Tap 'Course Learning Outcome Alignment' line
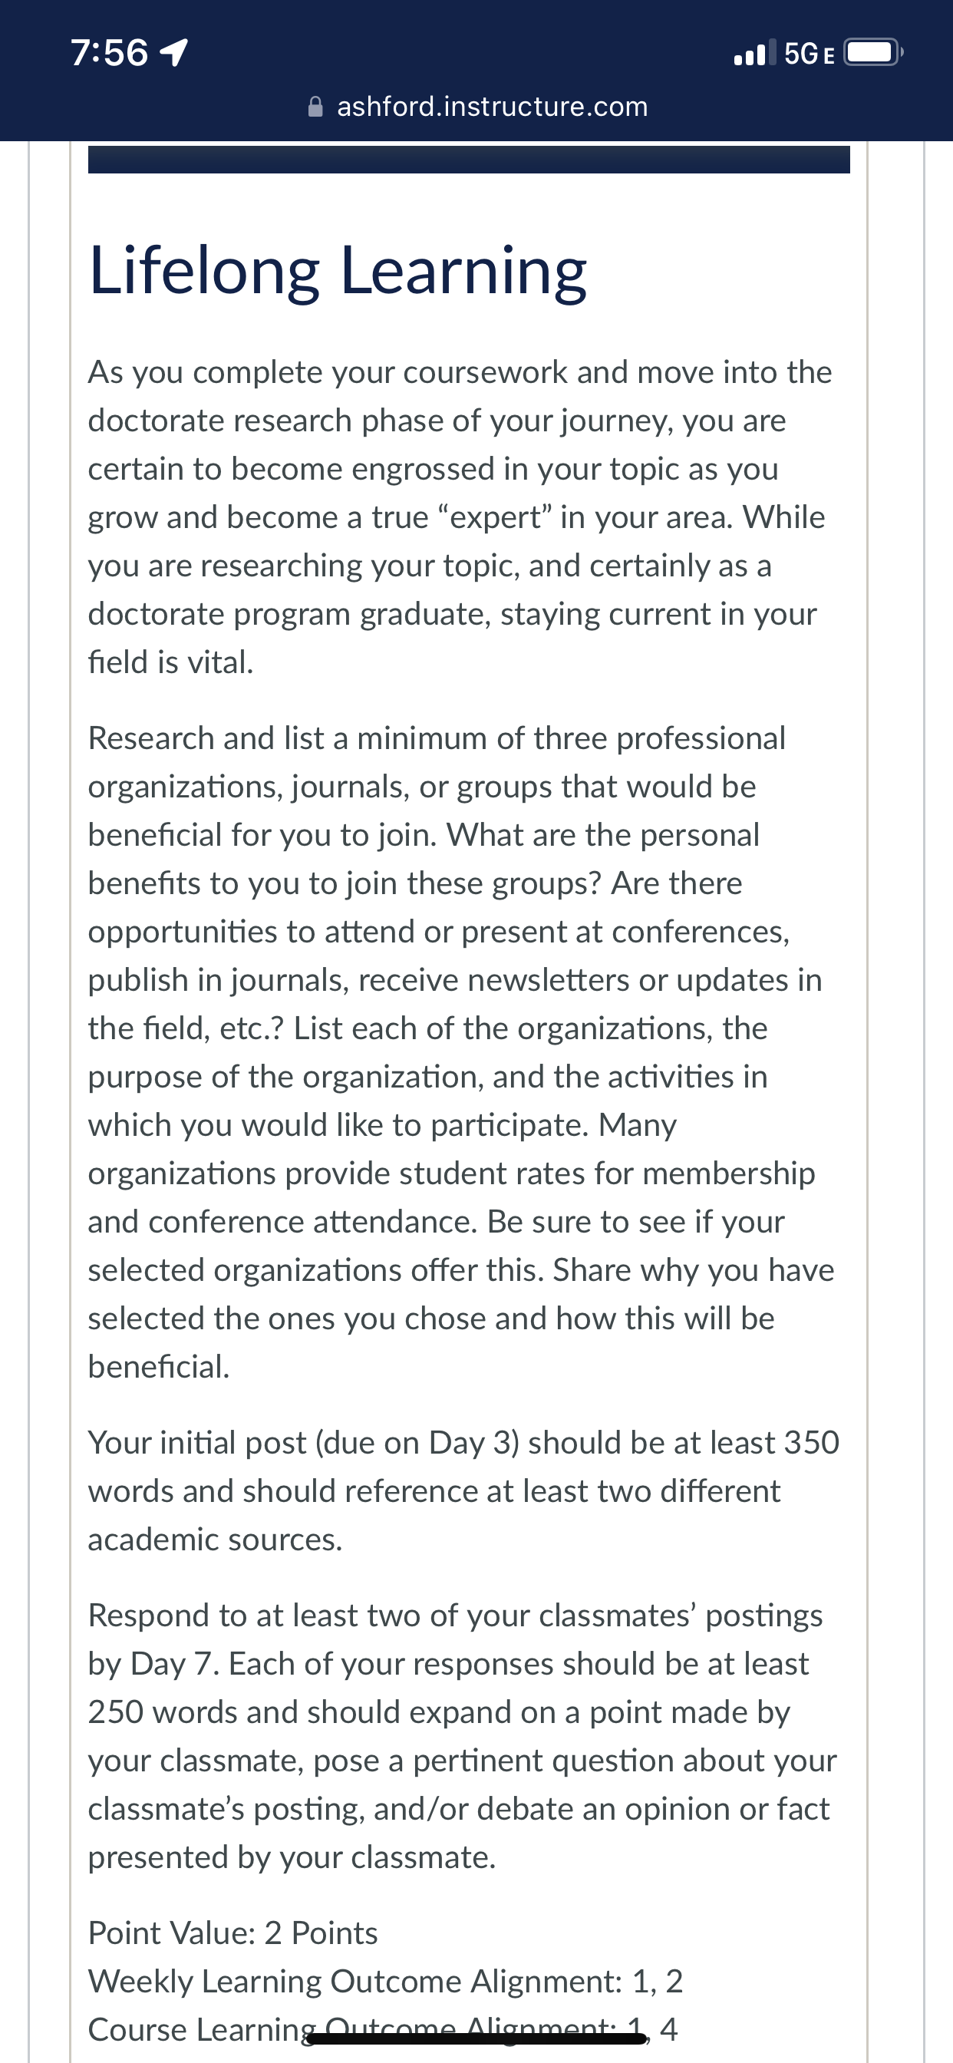This screenshot has height=2063, width=953. [383, 2029]
